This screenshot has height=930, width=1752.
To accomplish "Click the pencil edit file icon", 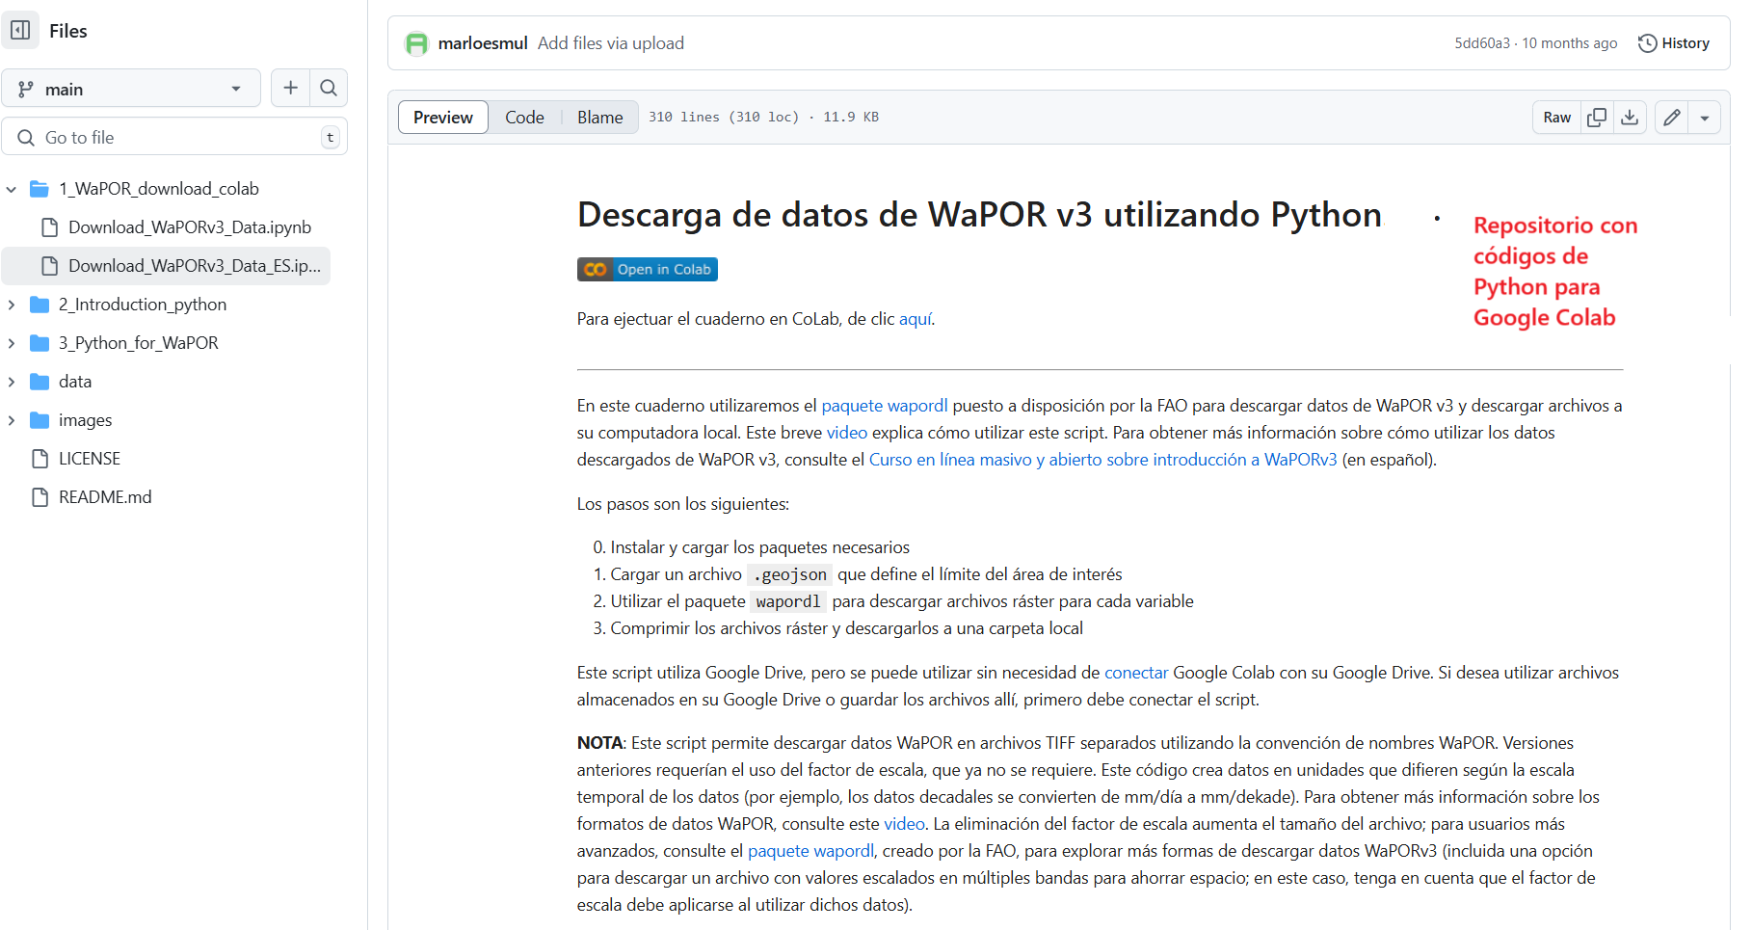I will point(1672,118).
